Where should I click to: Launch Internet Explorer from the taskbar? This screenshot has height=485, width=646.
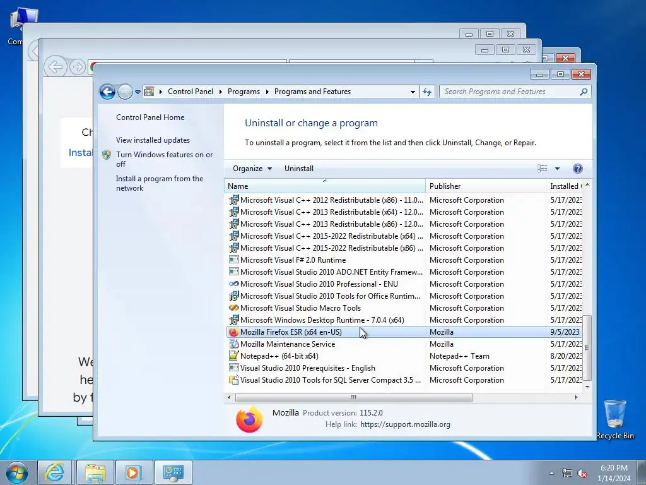coord(54,472)
